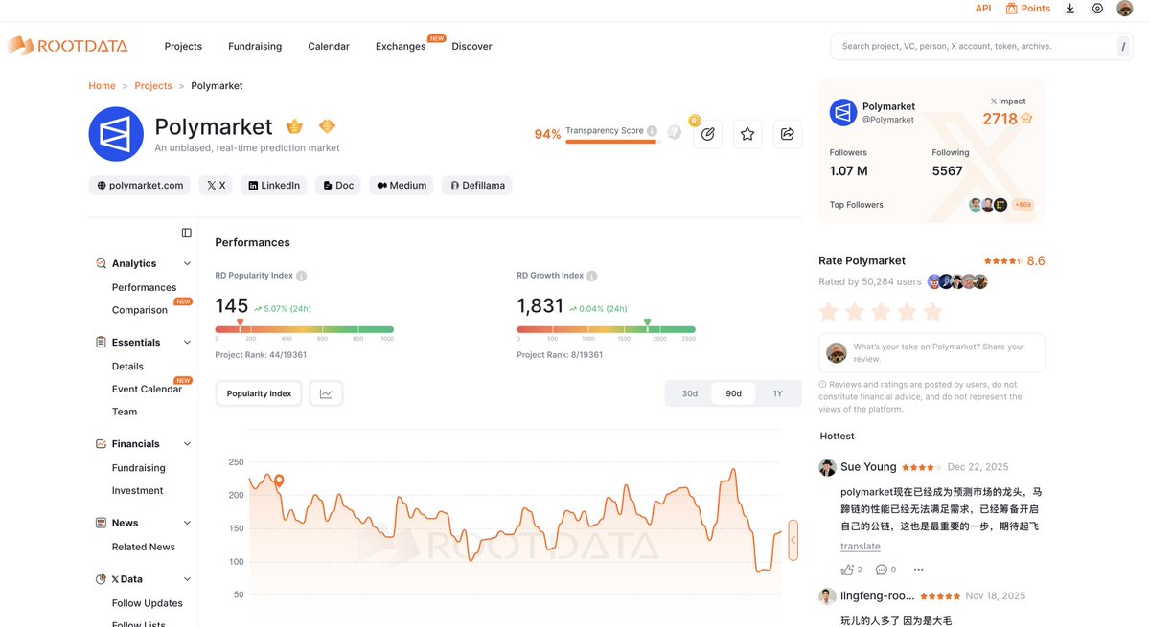Click the review text box for Polymarket
This screenshot has height=627, width=1150.
point(931,352)
